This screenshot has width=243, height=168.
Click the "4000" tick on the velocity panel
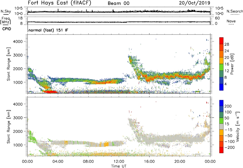click(18, 104)
